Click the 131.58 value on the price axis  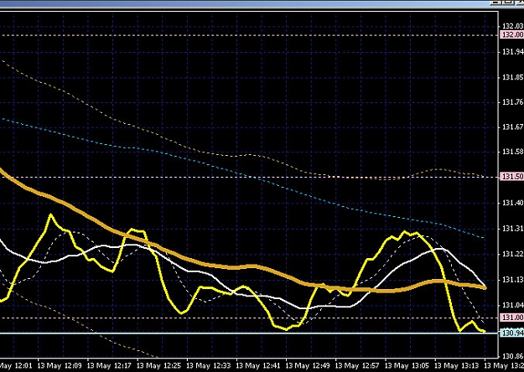513,152
